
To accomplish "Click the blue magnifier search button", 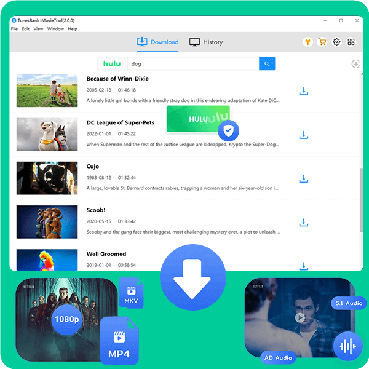I will 267,64.
